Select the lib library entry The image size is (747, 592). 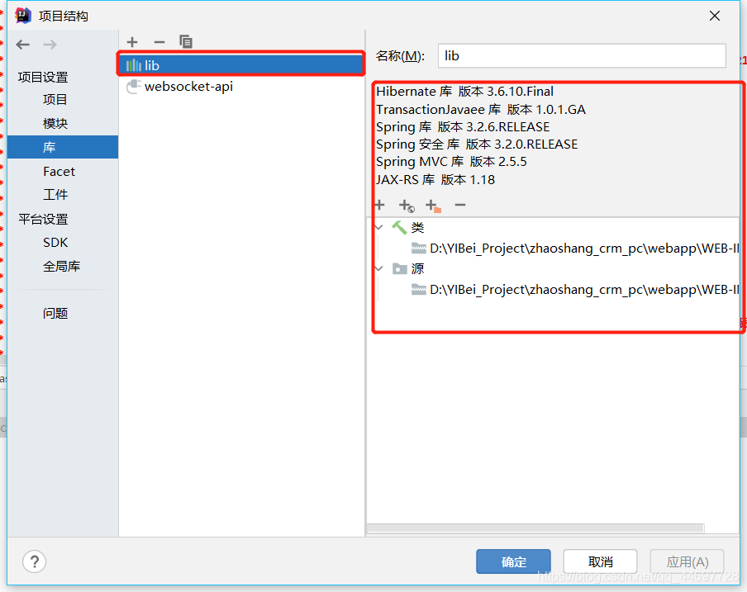241,65
